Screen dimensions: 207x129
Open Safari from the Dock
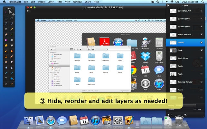[x=51, y=121]
